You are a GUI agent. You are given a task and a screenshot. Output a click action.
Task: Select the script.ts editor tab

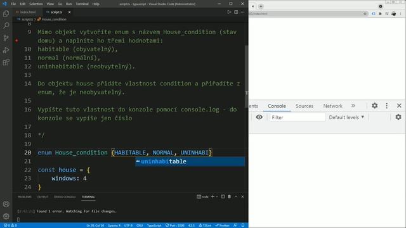point(56,12)
